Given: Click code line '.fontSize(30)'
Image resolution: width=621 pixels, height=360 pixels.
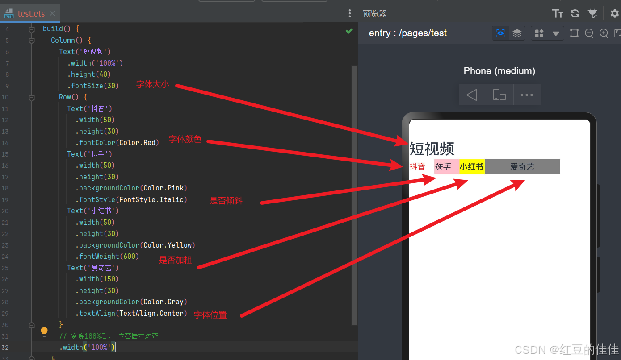Looking at the screenshot, I should coord(93,86).
